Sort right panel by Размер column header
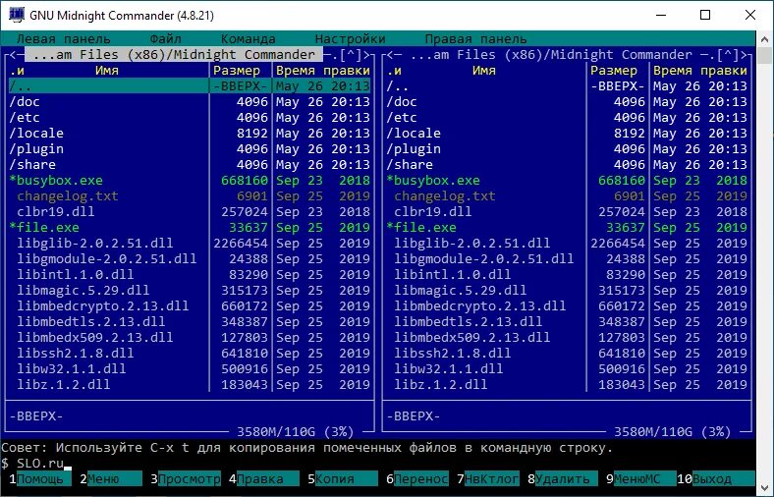The width and height of the screenshot is (774, 497). 614,70
